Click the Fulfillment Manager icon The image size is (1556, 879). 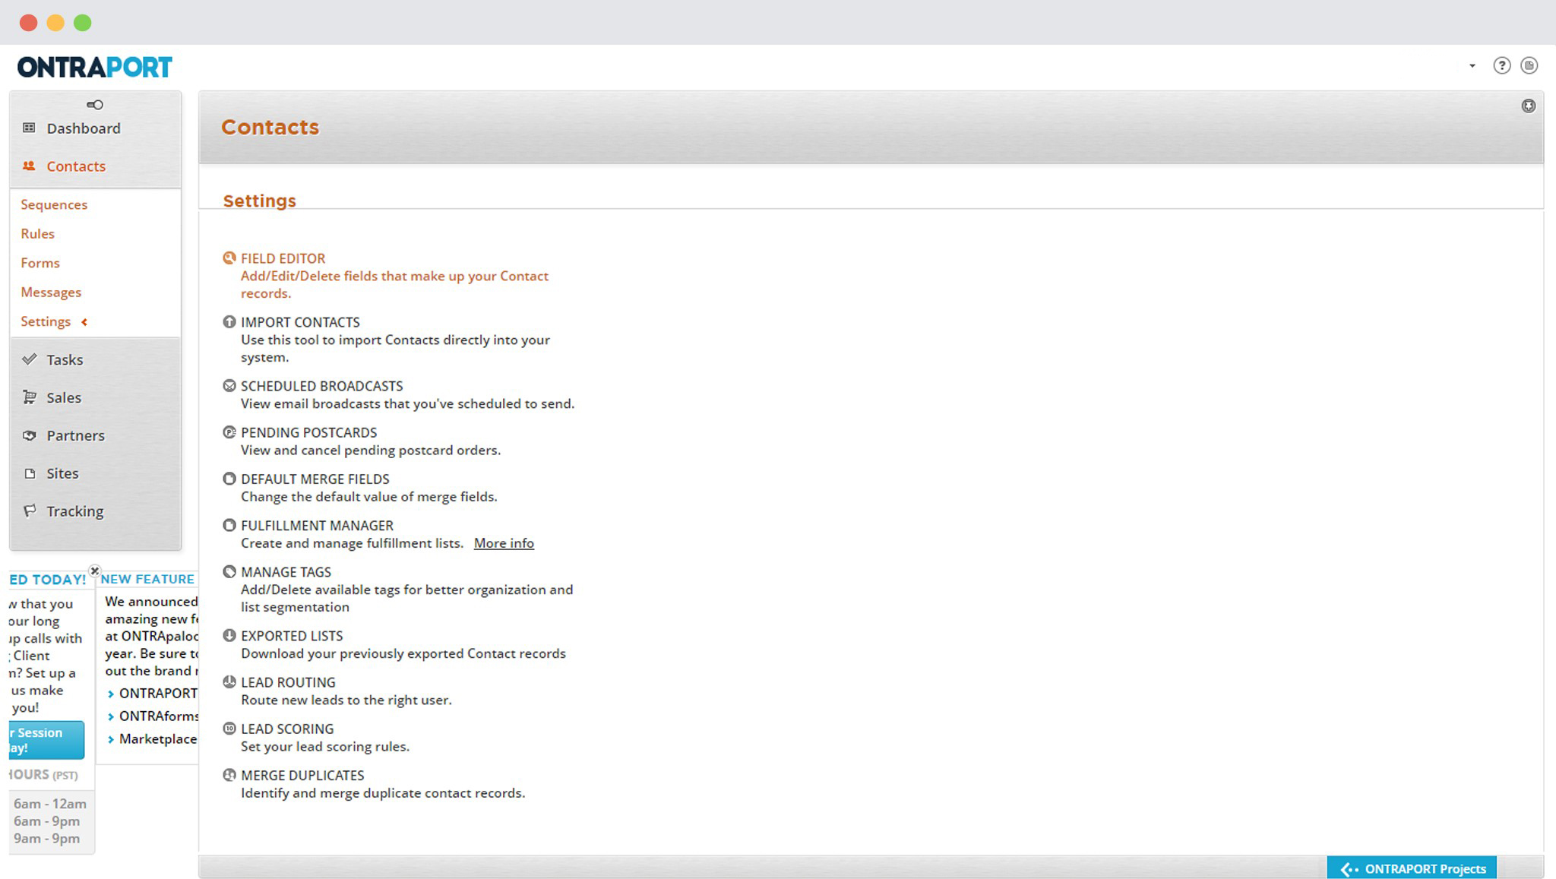[228, 524]
